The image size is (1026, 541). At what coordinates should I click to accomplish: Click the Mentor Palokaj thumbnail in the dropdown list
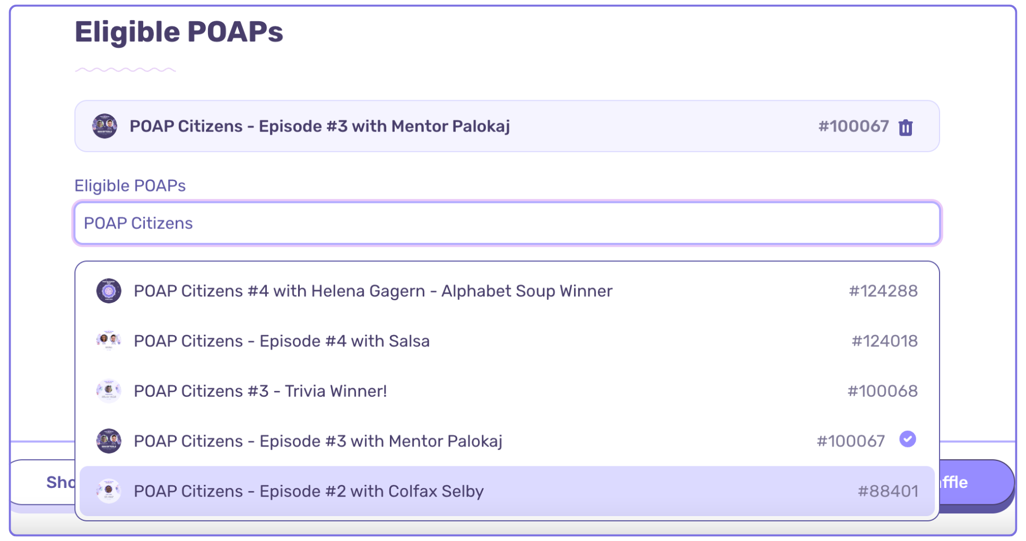point(109,440)
